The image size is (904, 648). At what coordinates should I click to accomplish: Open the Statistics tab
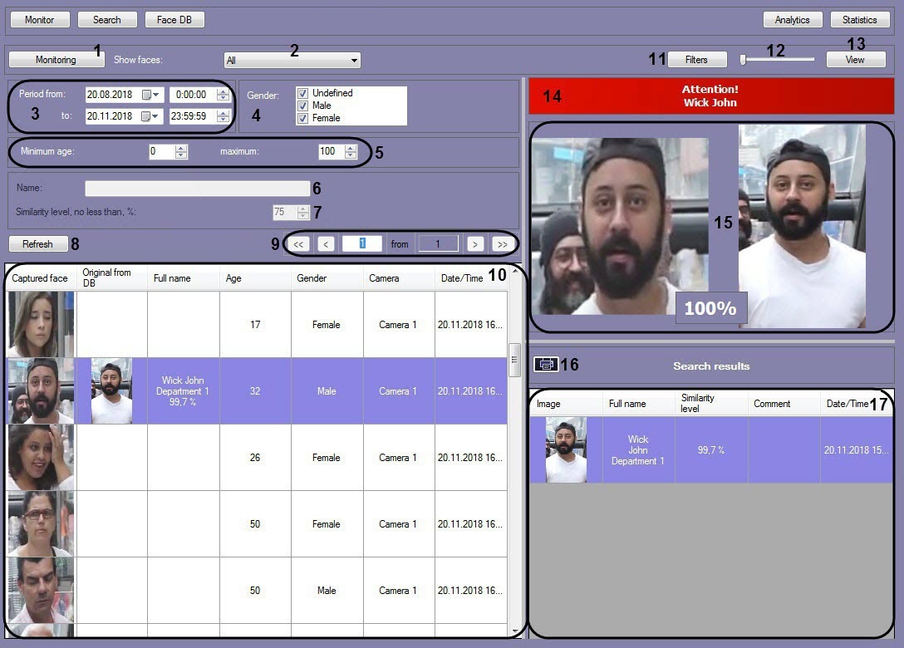(859, 20)
